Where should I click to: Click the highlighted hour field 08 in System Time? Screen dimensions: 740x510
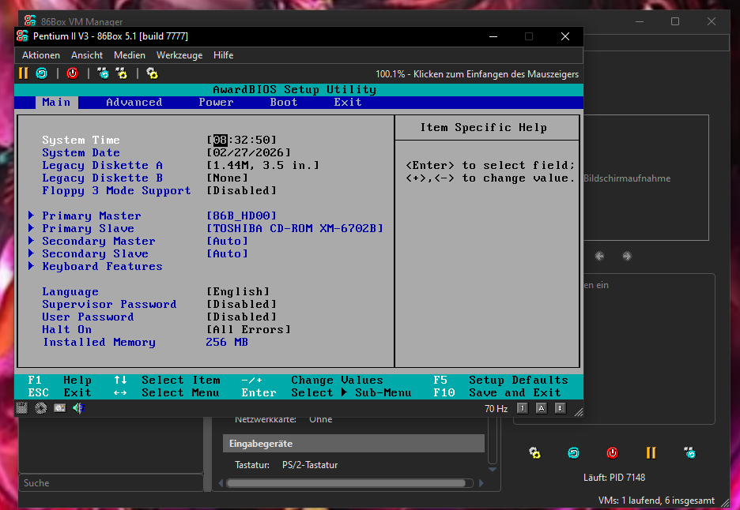tap(220, 140)
